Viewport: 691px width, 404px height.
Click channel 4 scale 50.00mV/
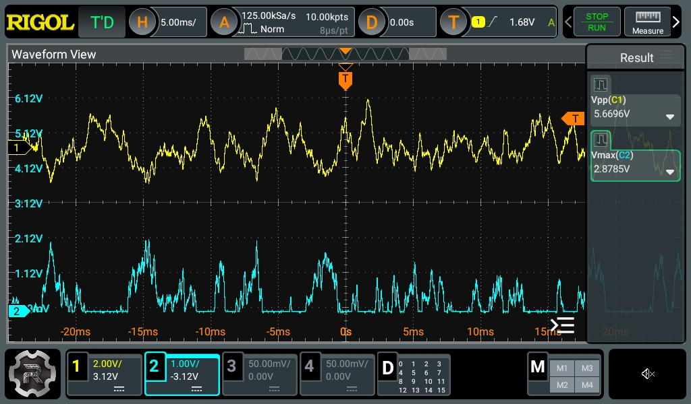pos(347,364)
